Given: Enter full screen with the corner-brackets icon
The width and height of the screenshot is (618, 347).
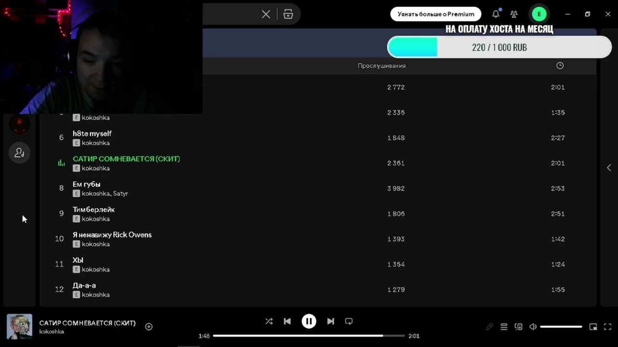Looking at the screenshot, I should [x=608, y=327].
